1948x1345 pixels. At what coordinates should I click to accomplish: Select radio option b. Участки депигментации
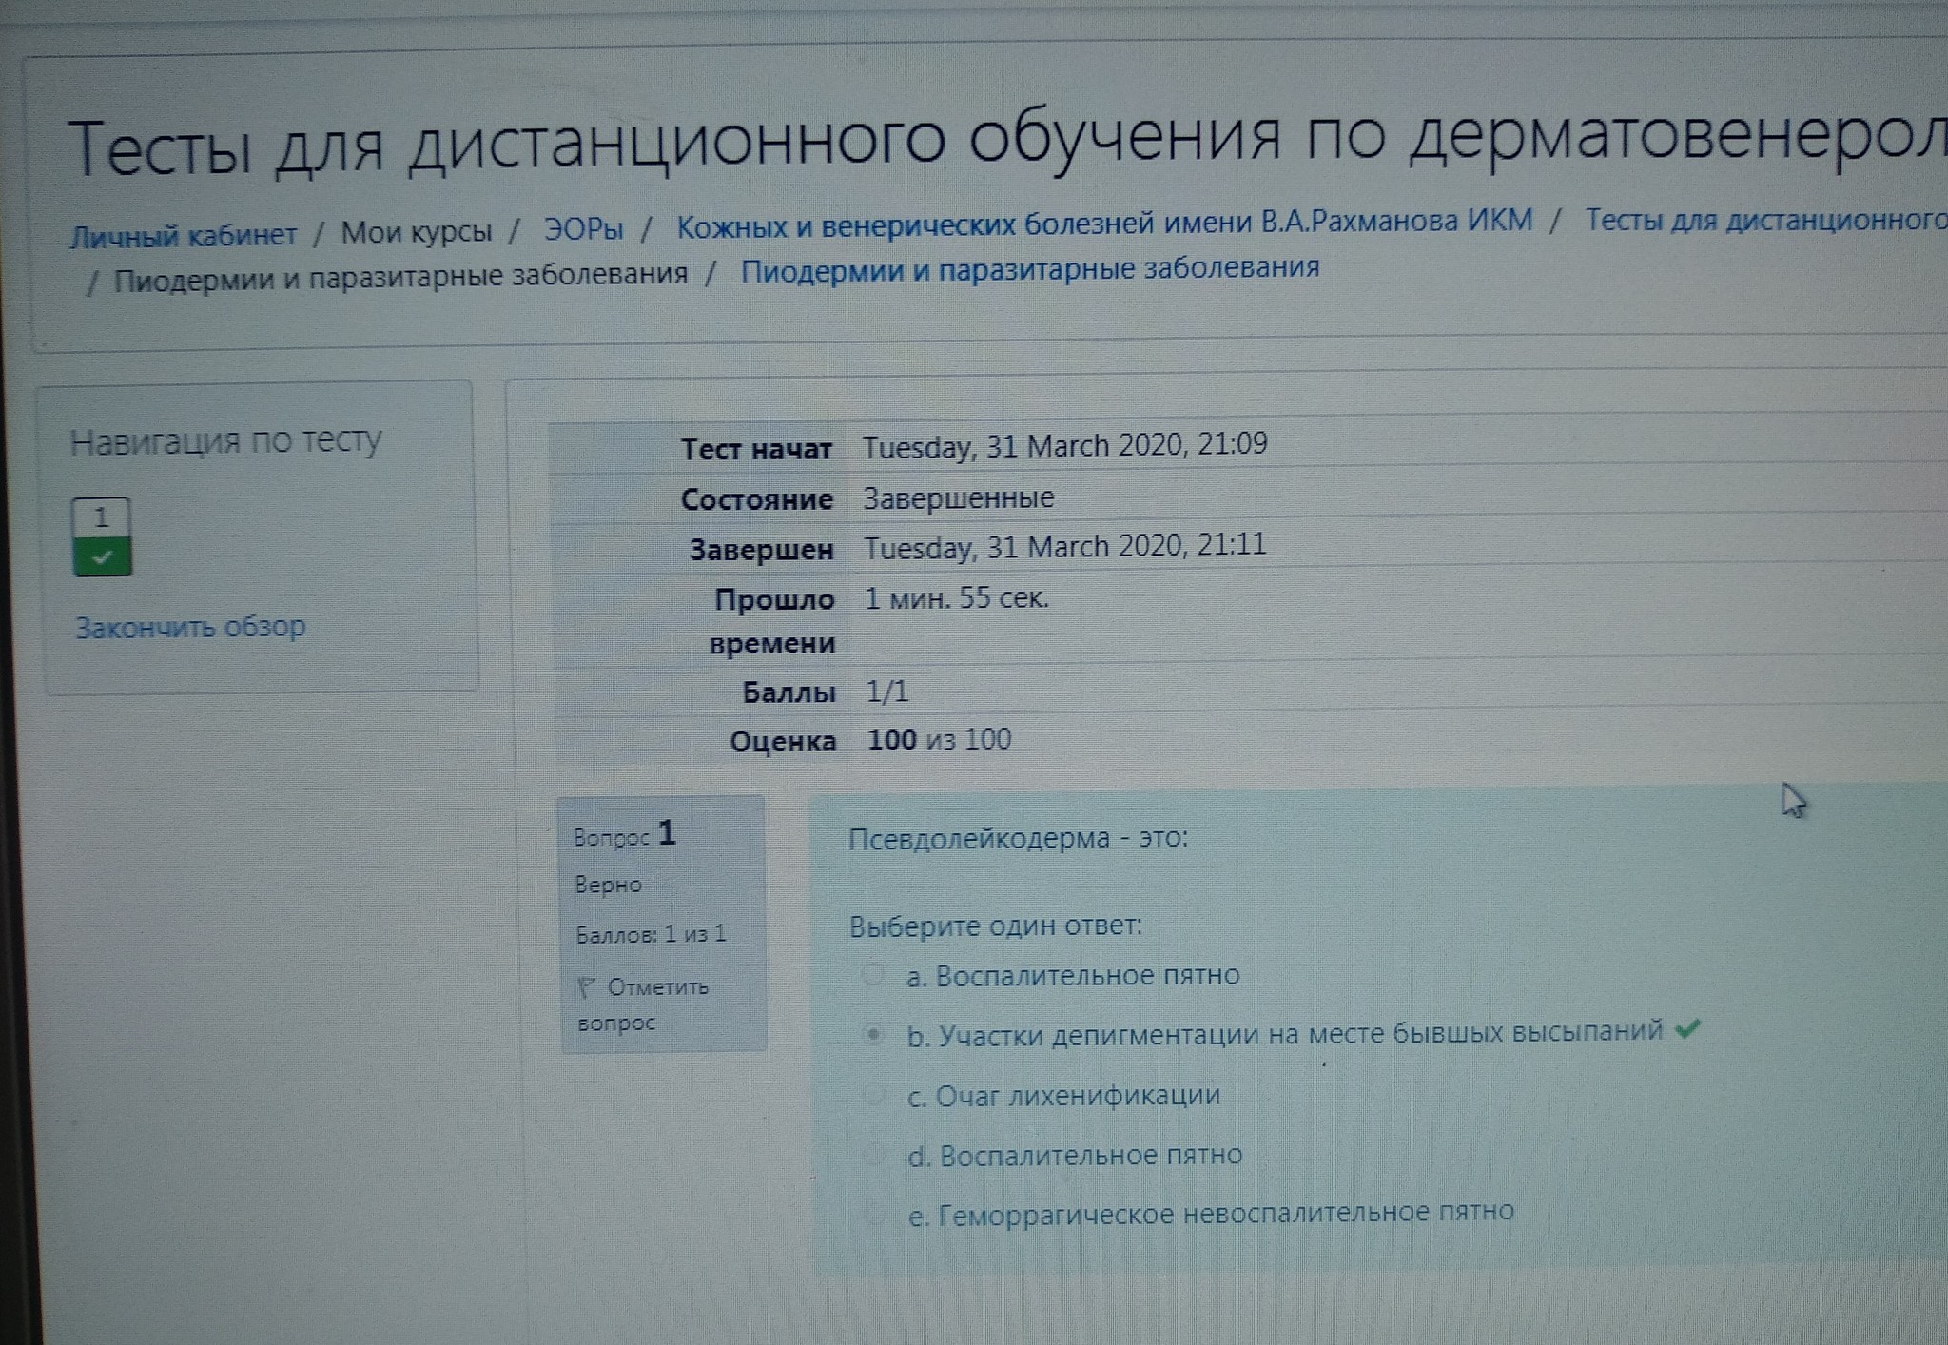point(873,1035)
